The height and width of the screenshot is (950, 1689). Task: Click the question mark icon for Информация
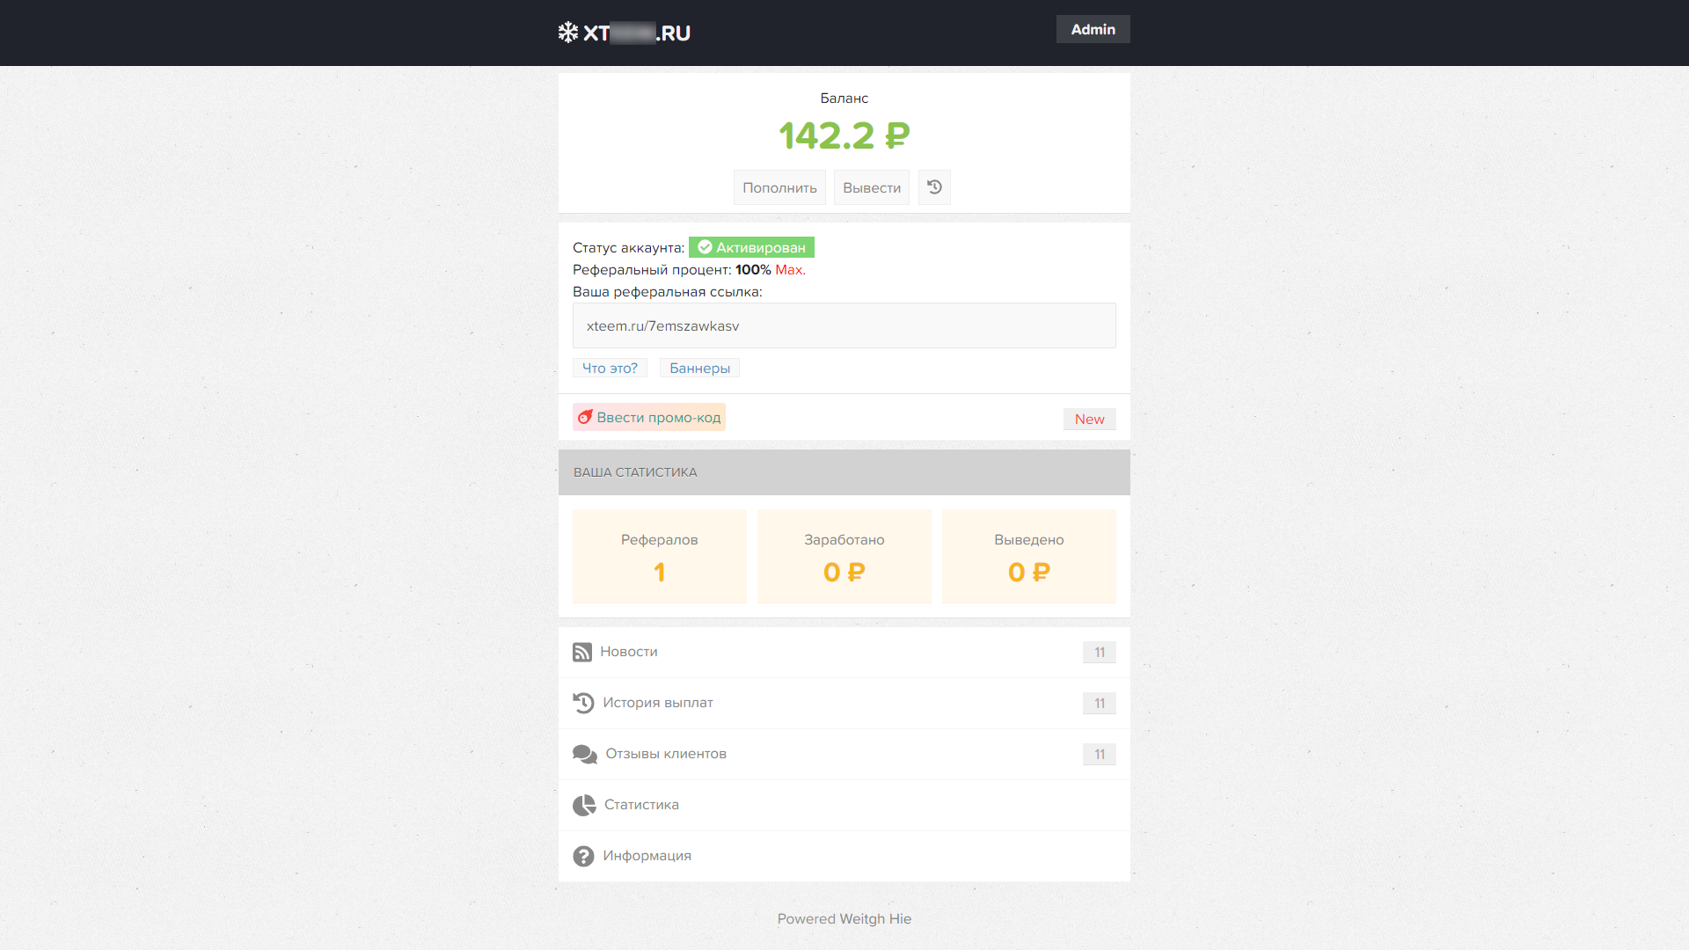click(x=583, y=856)
